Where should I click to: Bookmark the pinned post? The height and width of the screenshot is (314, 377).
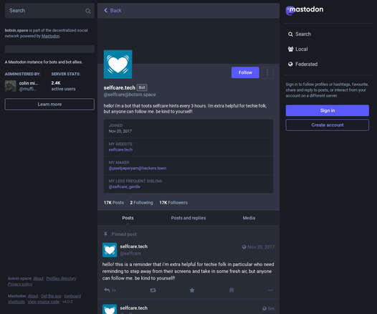point(232,290)
